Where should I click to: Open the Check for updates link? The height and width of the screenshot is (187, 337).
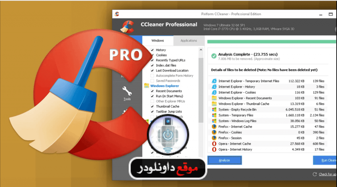tap(327, 174)
